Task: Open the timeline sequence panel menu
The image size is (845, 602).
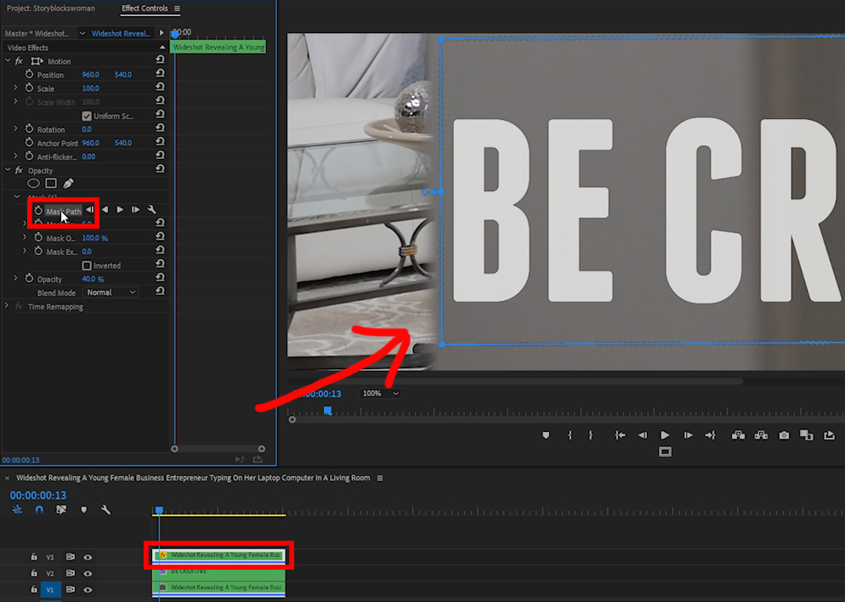Action: click(x=380, y=478)
